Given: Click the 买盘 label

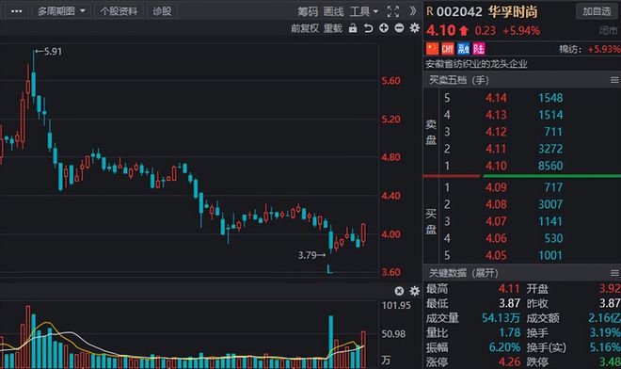Looking at the screenshot, I should [x=431, y=221].
